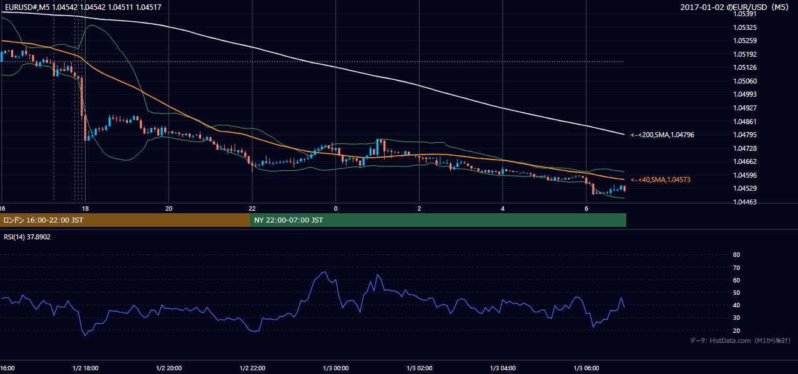Select the ロンドン 16:00-22:00 JST session bar
Viewport: 798px width, 374px height.
pos(125,220)
